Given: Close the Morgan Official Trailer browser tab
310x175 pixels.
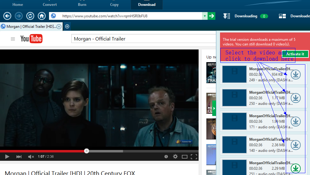Looking at the screenshot, I should point(59,27).
